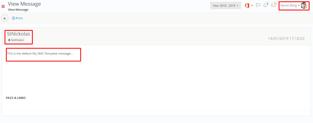
Task: Click the bell icon in Notification tag
Action: point(9,40)
